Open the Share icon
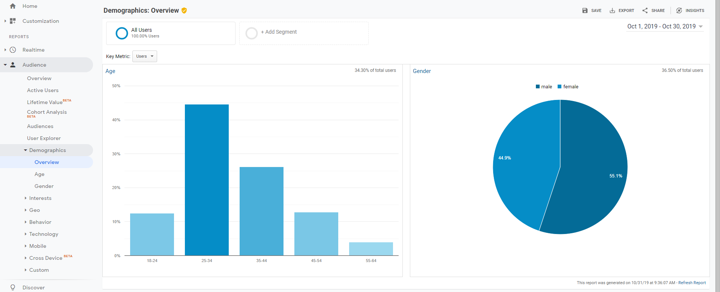The image size is (720, 292). pyautogui.click(x=645, y=10)
